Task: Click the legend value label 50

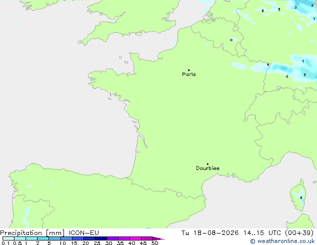Action: (154, 243)
